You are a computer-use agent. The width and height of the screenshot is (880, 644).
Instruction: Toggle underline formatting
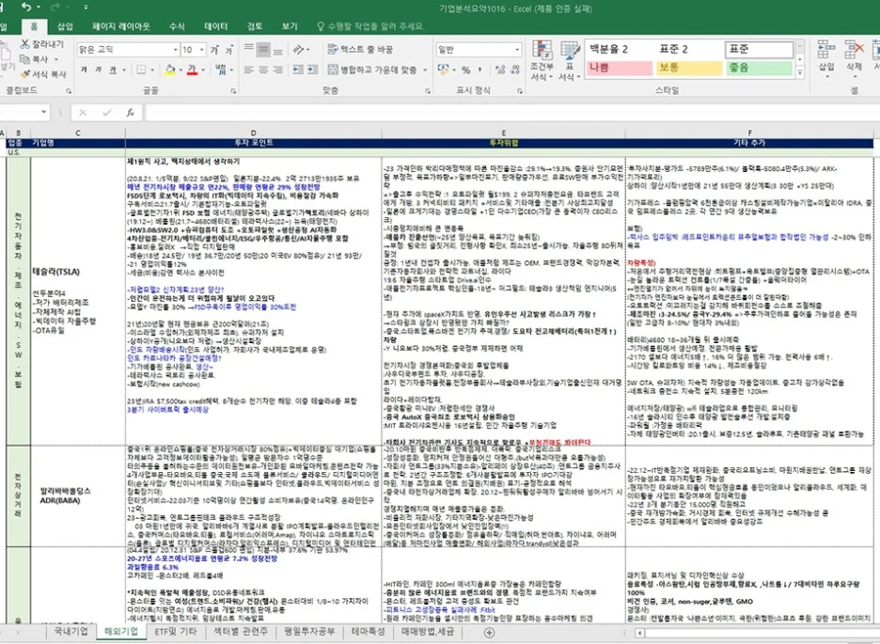pyautogui.click(x=113, y=70)
